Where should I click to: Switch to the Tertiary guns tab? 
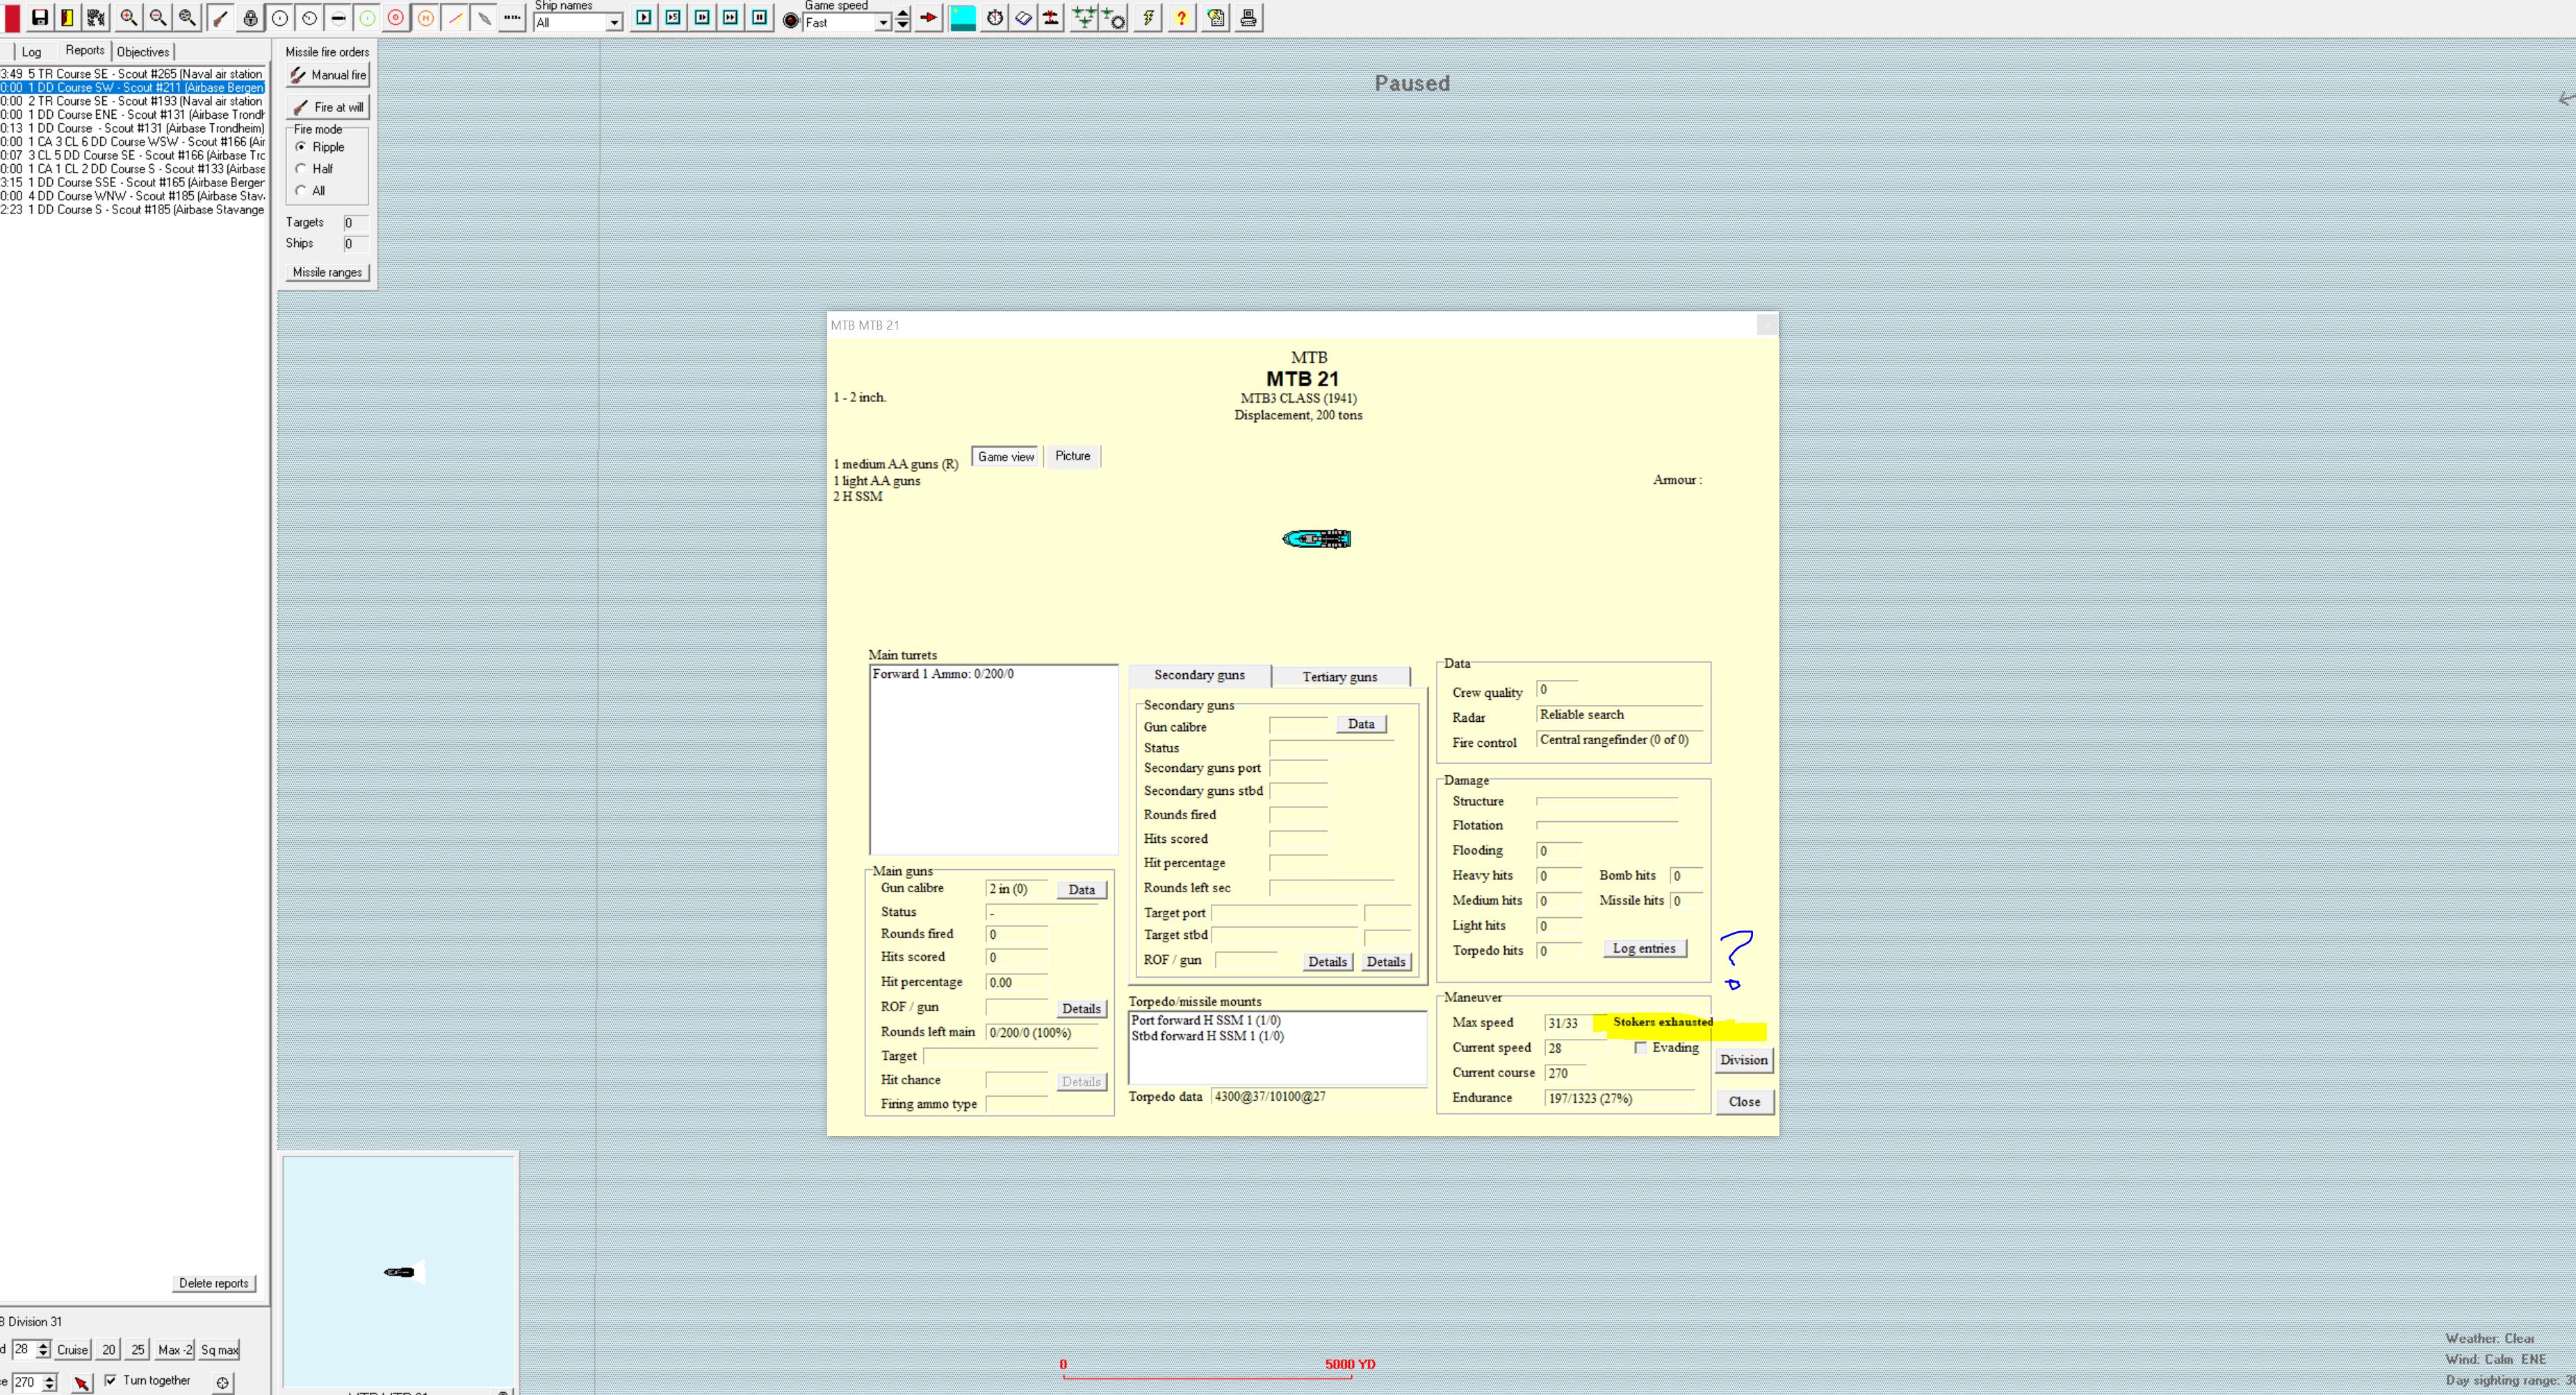(1339, 677)
